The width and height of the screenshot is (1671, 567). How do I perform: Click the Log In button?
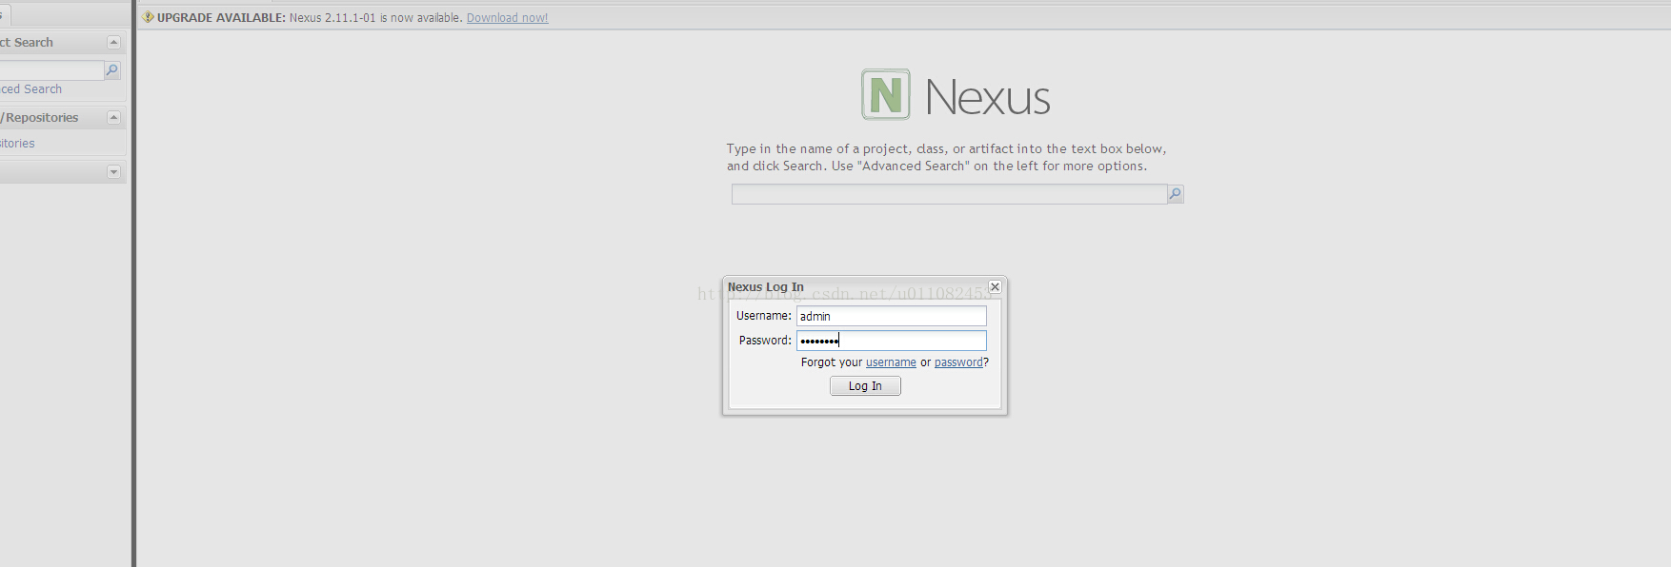[x=865, y=386]
